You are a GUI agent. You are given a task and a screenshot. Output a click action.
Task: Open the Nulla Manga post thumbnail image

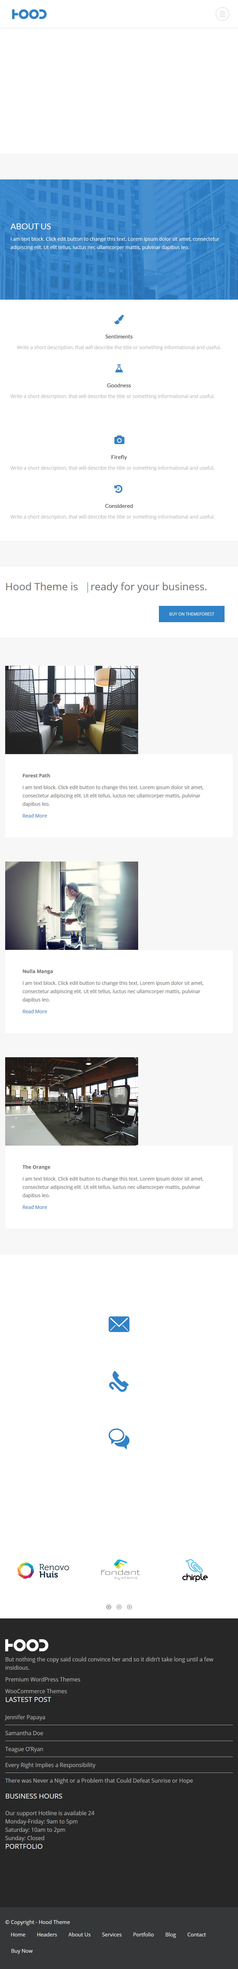point(72,906)
